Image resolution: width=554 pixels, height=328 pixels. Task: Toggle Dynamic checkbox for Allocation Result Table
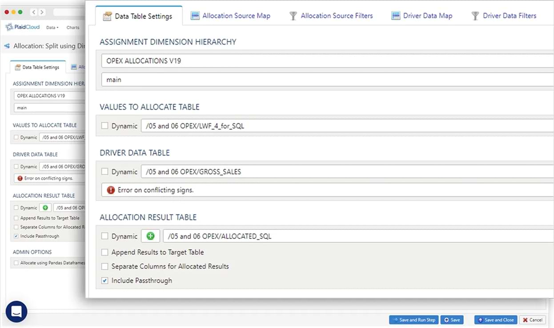click(105, 236)
